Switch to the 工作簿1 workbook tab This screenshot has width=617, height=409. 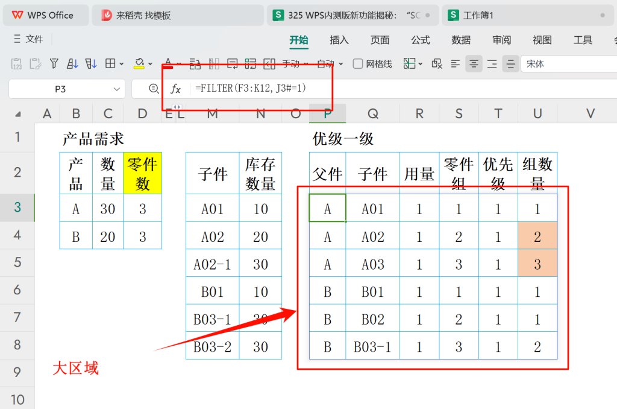[x=527, y=15]
